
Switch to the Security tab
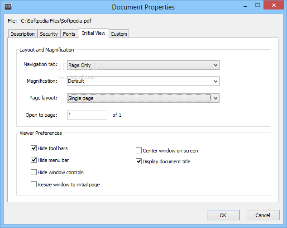[x=49, y=34]
